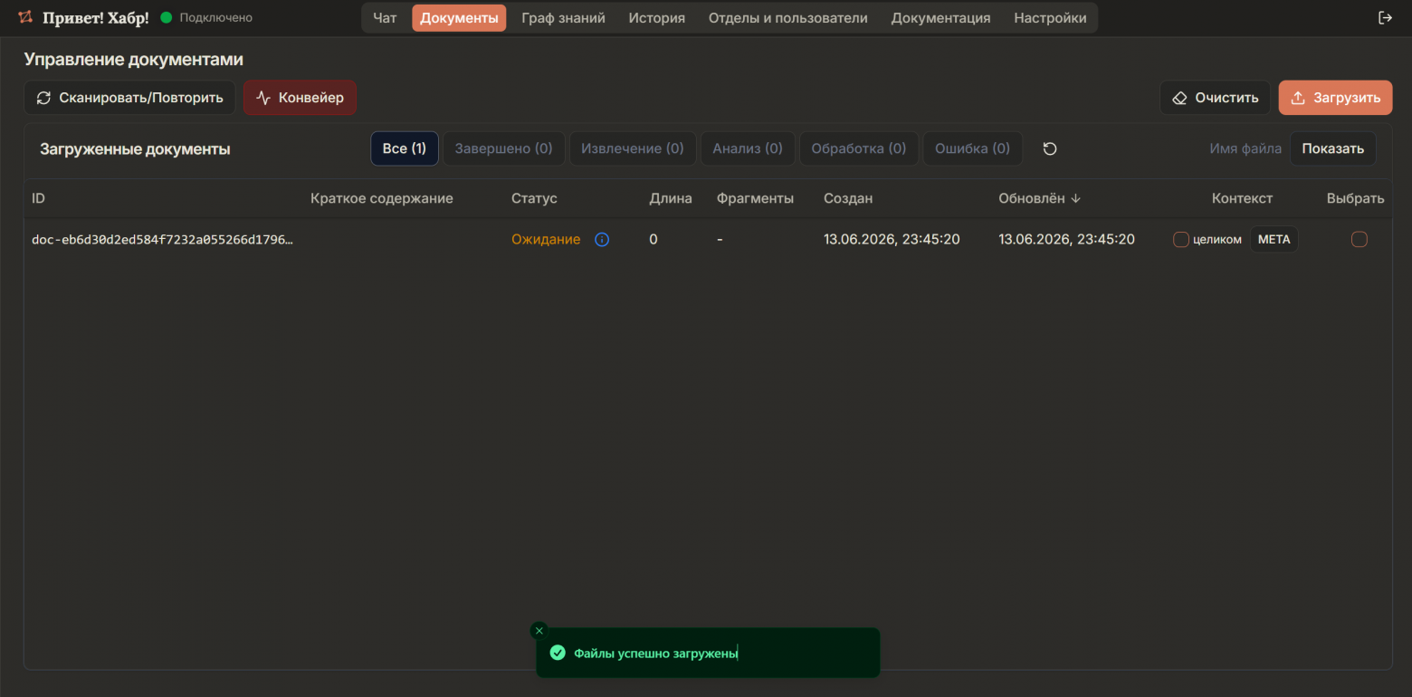Open the Граф знаний tab
The width and height of the screenshot is (1412, 697).
click(x=563, y=18)
